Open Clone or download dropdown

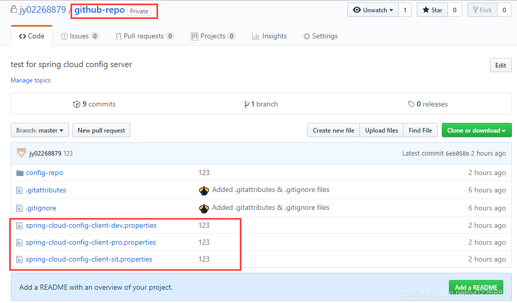[477, 131]
